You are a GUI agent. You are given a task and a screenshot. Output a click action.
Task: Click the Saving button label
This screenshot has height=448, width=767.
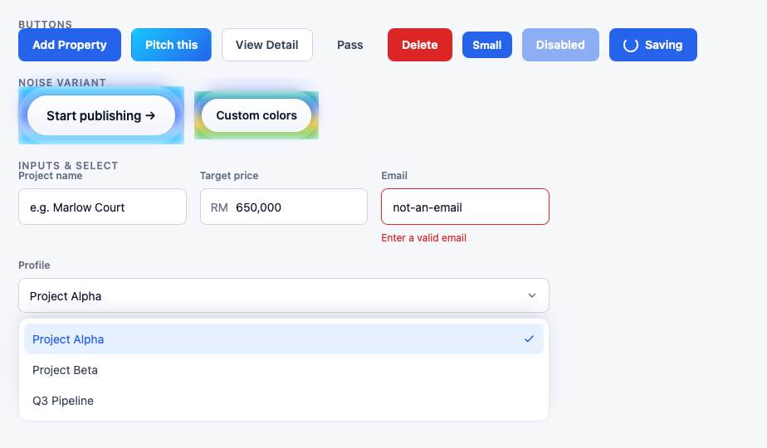(x=663, y=45)
